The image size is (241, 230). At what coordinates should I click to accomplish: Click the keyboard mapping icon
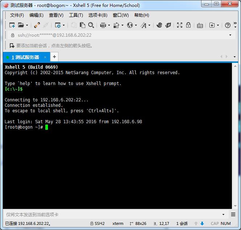point(200,25)
